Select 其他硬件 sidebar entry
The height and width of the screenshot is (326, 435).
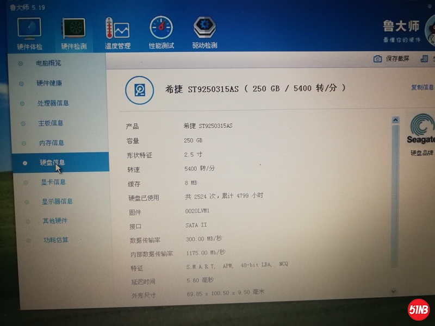pos(55,221)
